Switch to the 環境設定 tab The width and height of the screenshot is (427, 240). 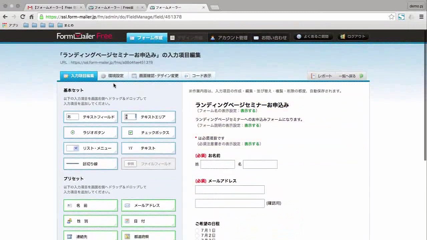point(112,76)
